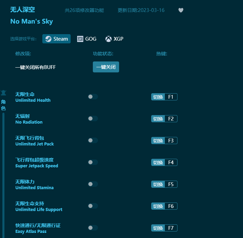This screenshot has width=243, height=238.
Task: Switch on Unlimited Life Support
Action: (x=93, y=206)
